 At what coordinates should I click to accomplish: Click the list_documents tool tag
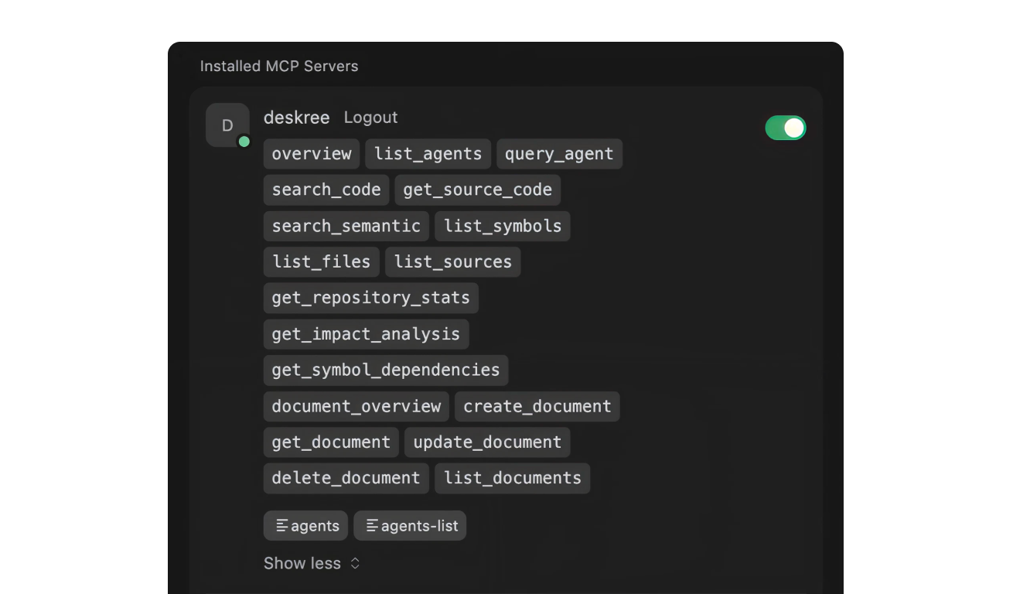point(513,478)
